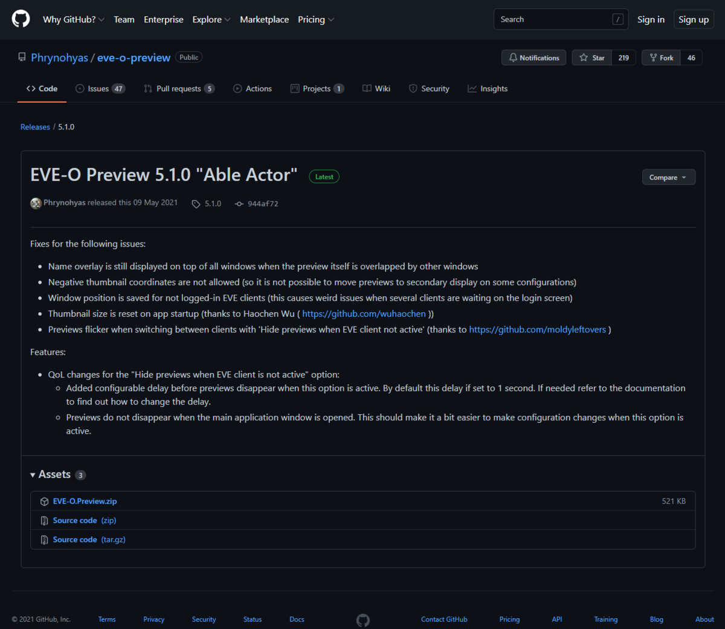Star the eve-o-preview repository
This screenshot has height=629, width=725.
pos(592,57)
